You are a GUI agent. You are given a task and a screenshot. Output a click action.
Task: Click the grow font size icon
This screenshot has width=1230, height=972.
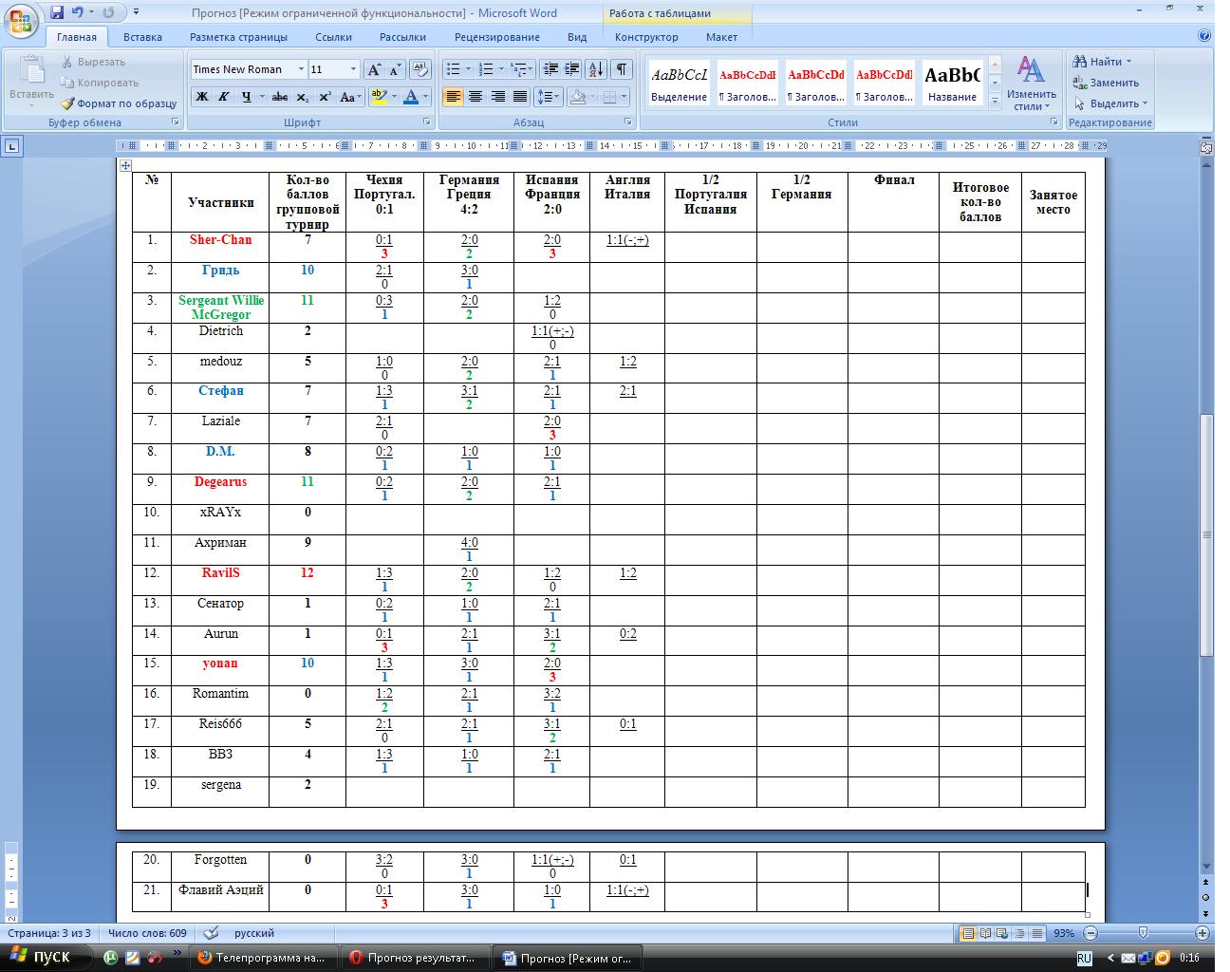pyautogui.click(x=374, y=69)
